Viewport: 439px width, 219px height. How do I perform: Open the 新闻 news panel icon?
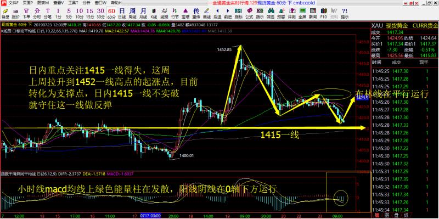(x=313, y=13)
